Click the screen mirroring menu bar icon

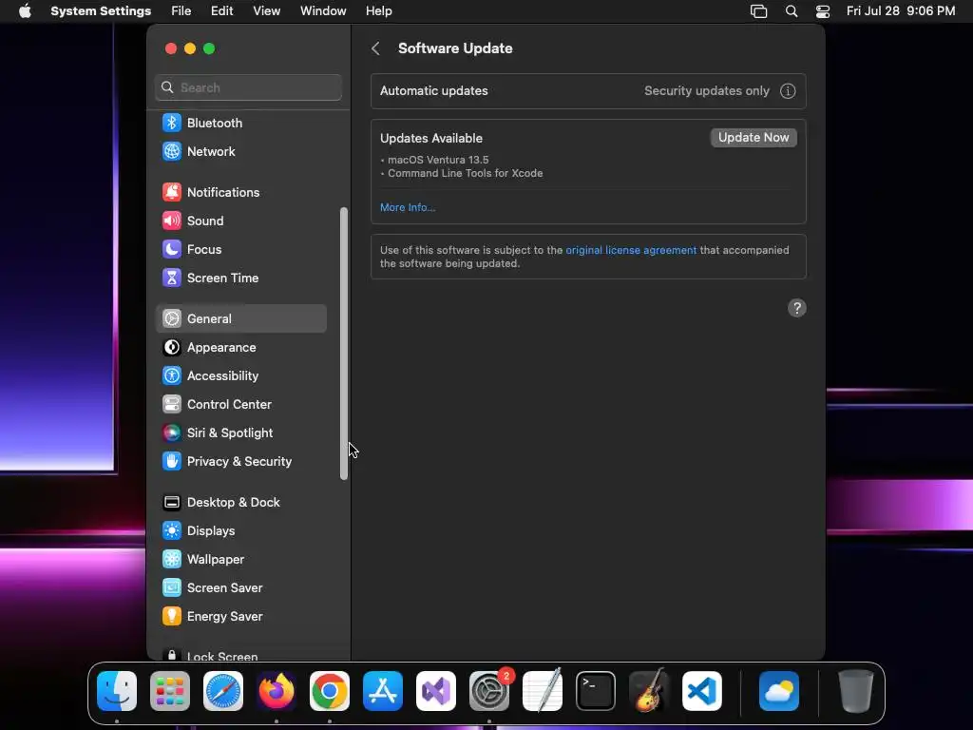(x=758, y=11)
